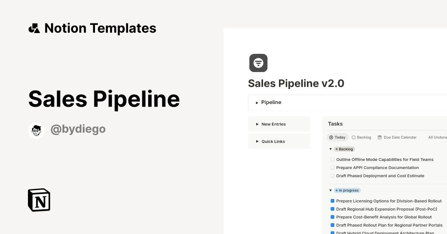Expand the New Entries section

257,124
